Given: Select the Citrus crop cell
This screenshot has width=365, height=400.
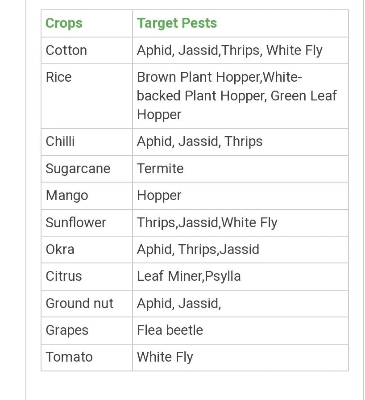Looking at the screenshot, I should (x=64, y=276).
